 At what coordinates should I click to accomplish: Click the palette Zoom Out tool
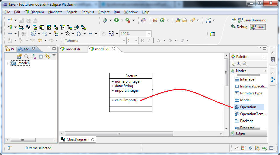(244, 64)
